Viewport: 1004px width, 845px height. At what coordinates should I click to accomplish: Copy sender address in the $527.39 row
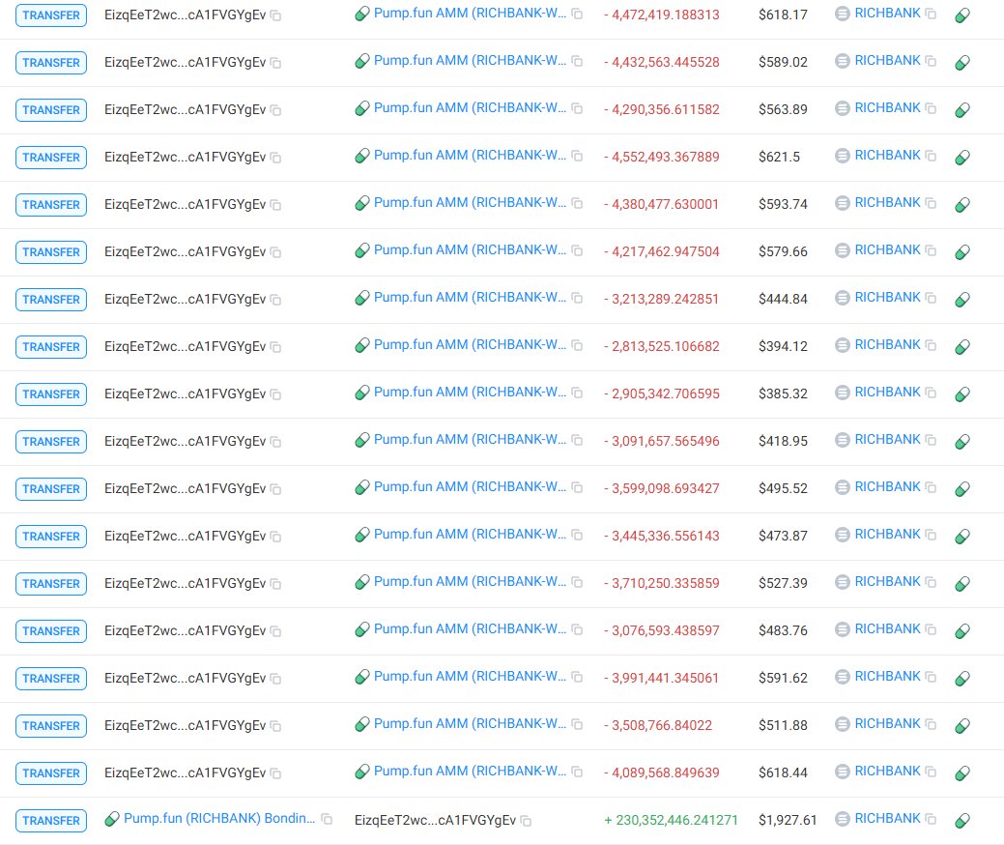(276, 584)
